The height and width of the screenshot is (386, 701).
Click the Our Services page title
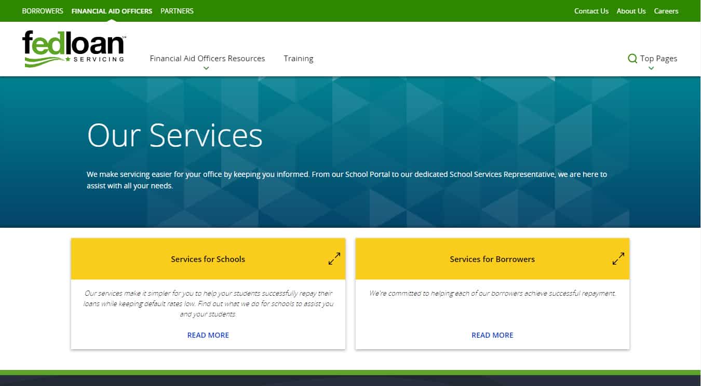click(174, 135)
